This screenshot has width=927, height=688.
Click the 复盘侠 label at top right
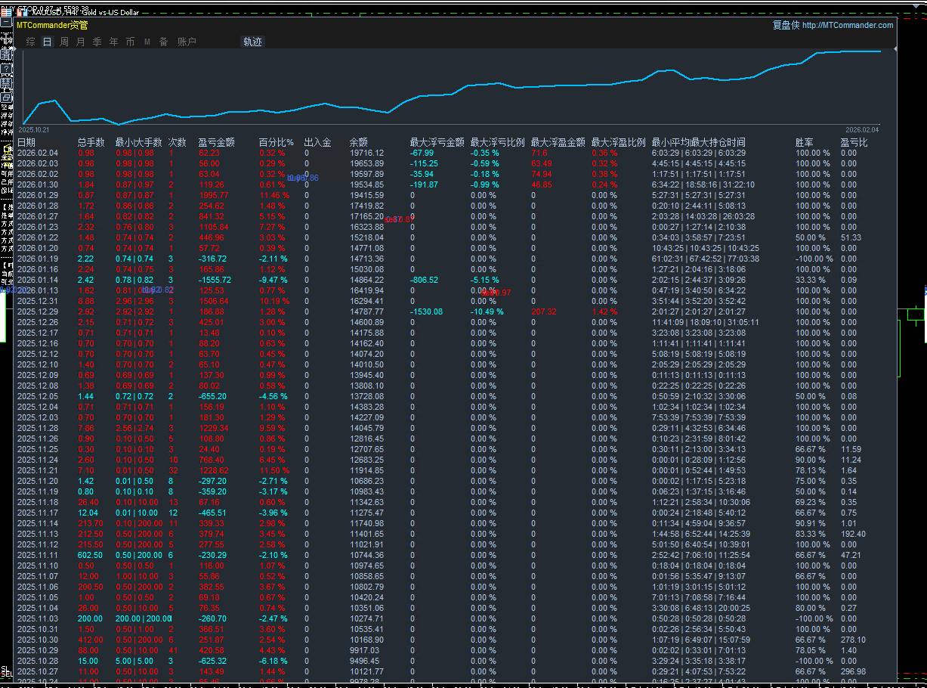[785, 25]
